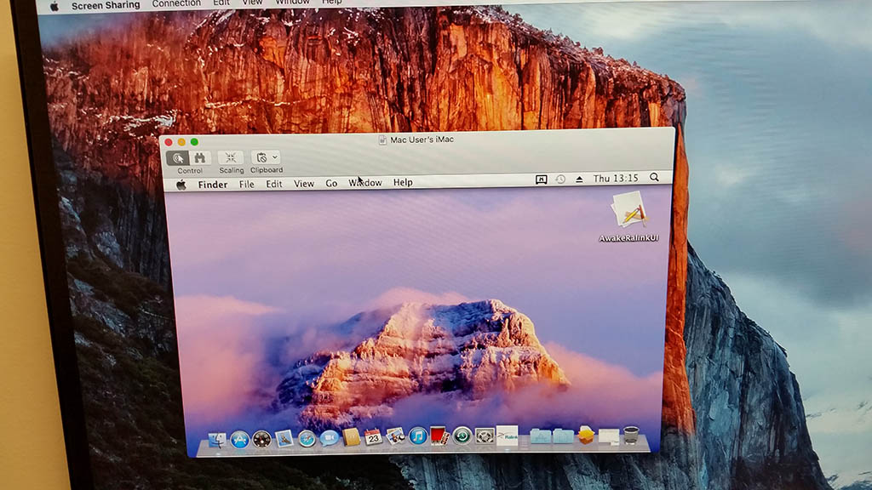Open Photo Booth red curtain Dock icon
Viewport: 872px width, 490px height.
[439, 436]
